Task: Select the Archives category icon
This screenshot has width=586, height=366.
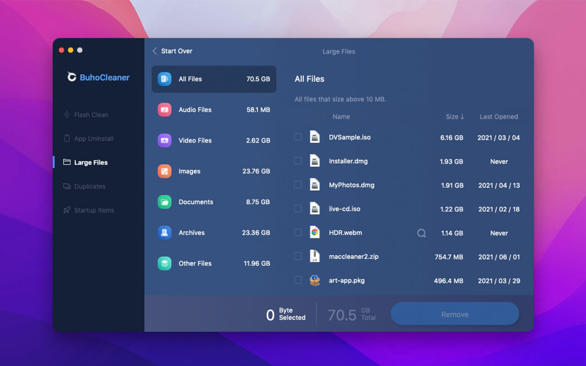Action: click(x=164, y=232)
